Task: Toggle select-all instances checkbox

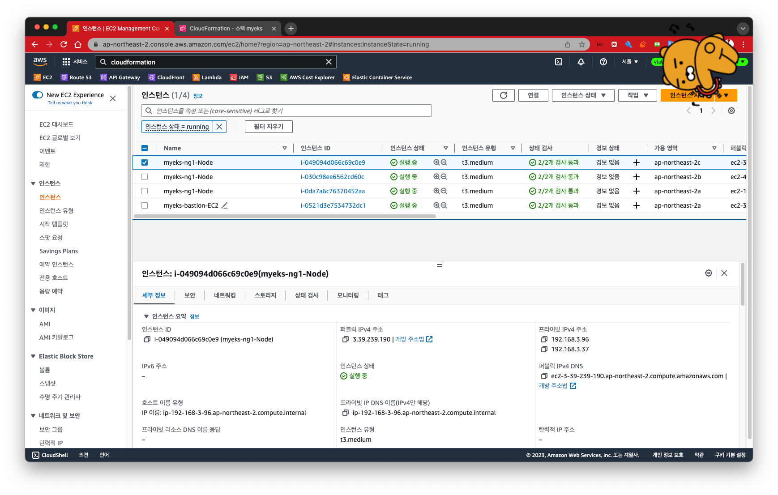Action: pyautogui.click(x=145, y=148)
